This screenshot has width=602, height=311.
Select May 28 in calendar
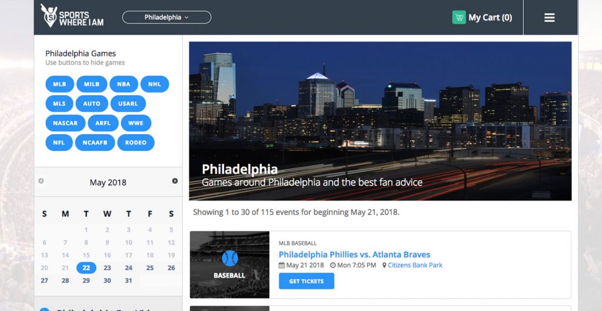point(65,280)
